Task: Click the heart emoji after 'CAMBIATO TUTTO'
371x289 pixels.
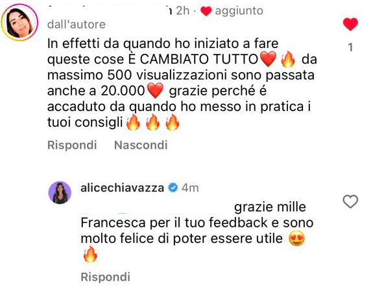Action: point(268,59)
